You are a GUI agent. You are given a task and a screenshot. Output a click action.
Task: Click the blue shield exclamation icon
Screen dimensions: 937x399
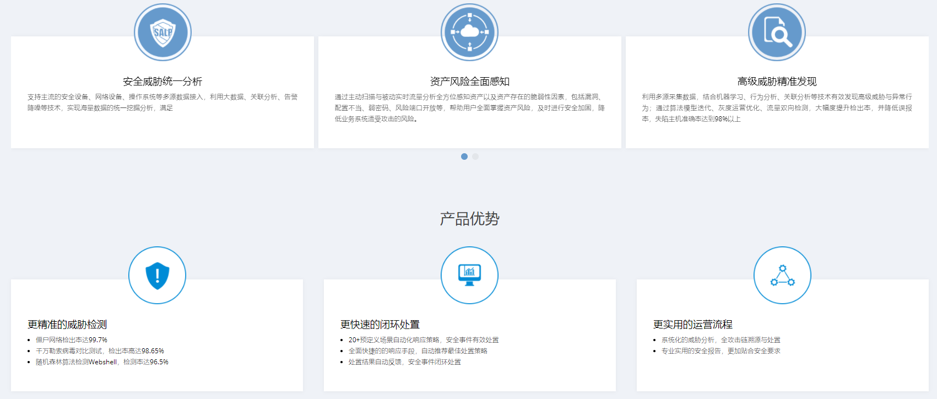[x=157, y=275]
